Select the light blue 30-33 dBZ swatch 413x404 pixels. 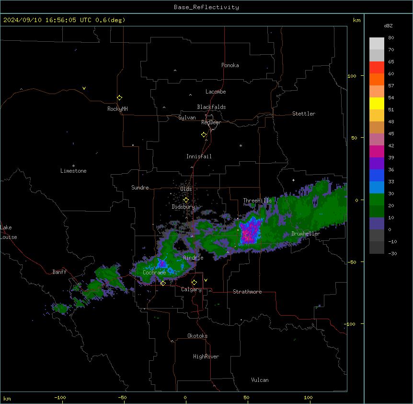tap(377, 188)
